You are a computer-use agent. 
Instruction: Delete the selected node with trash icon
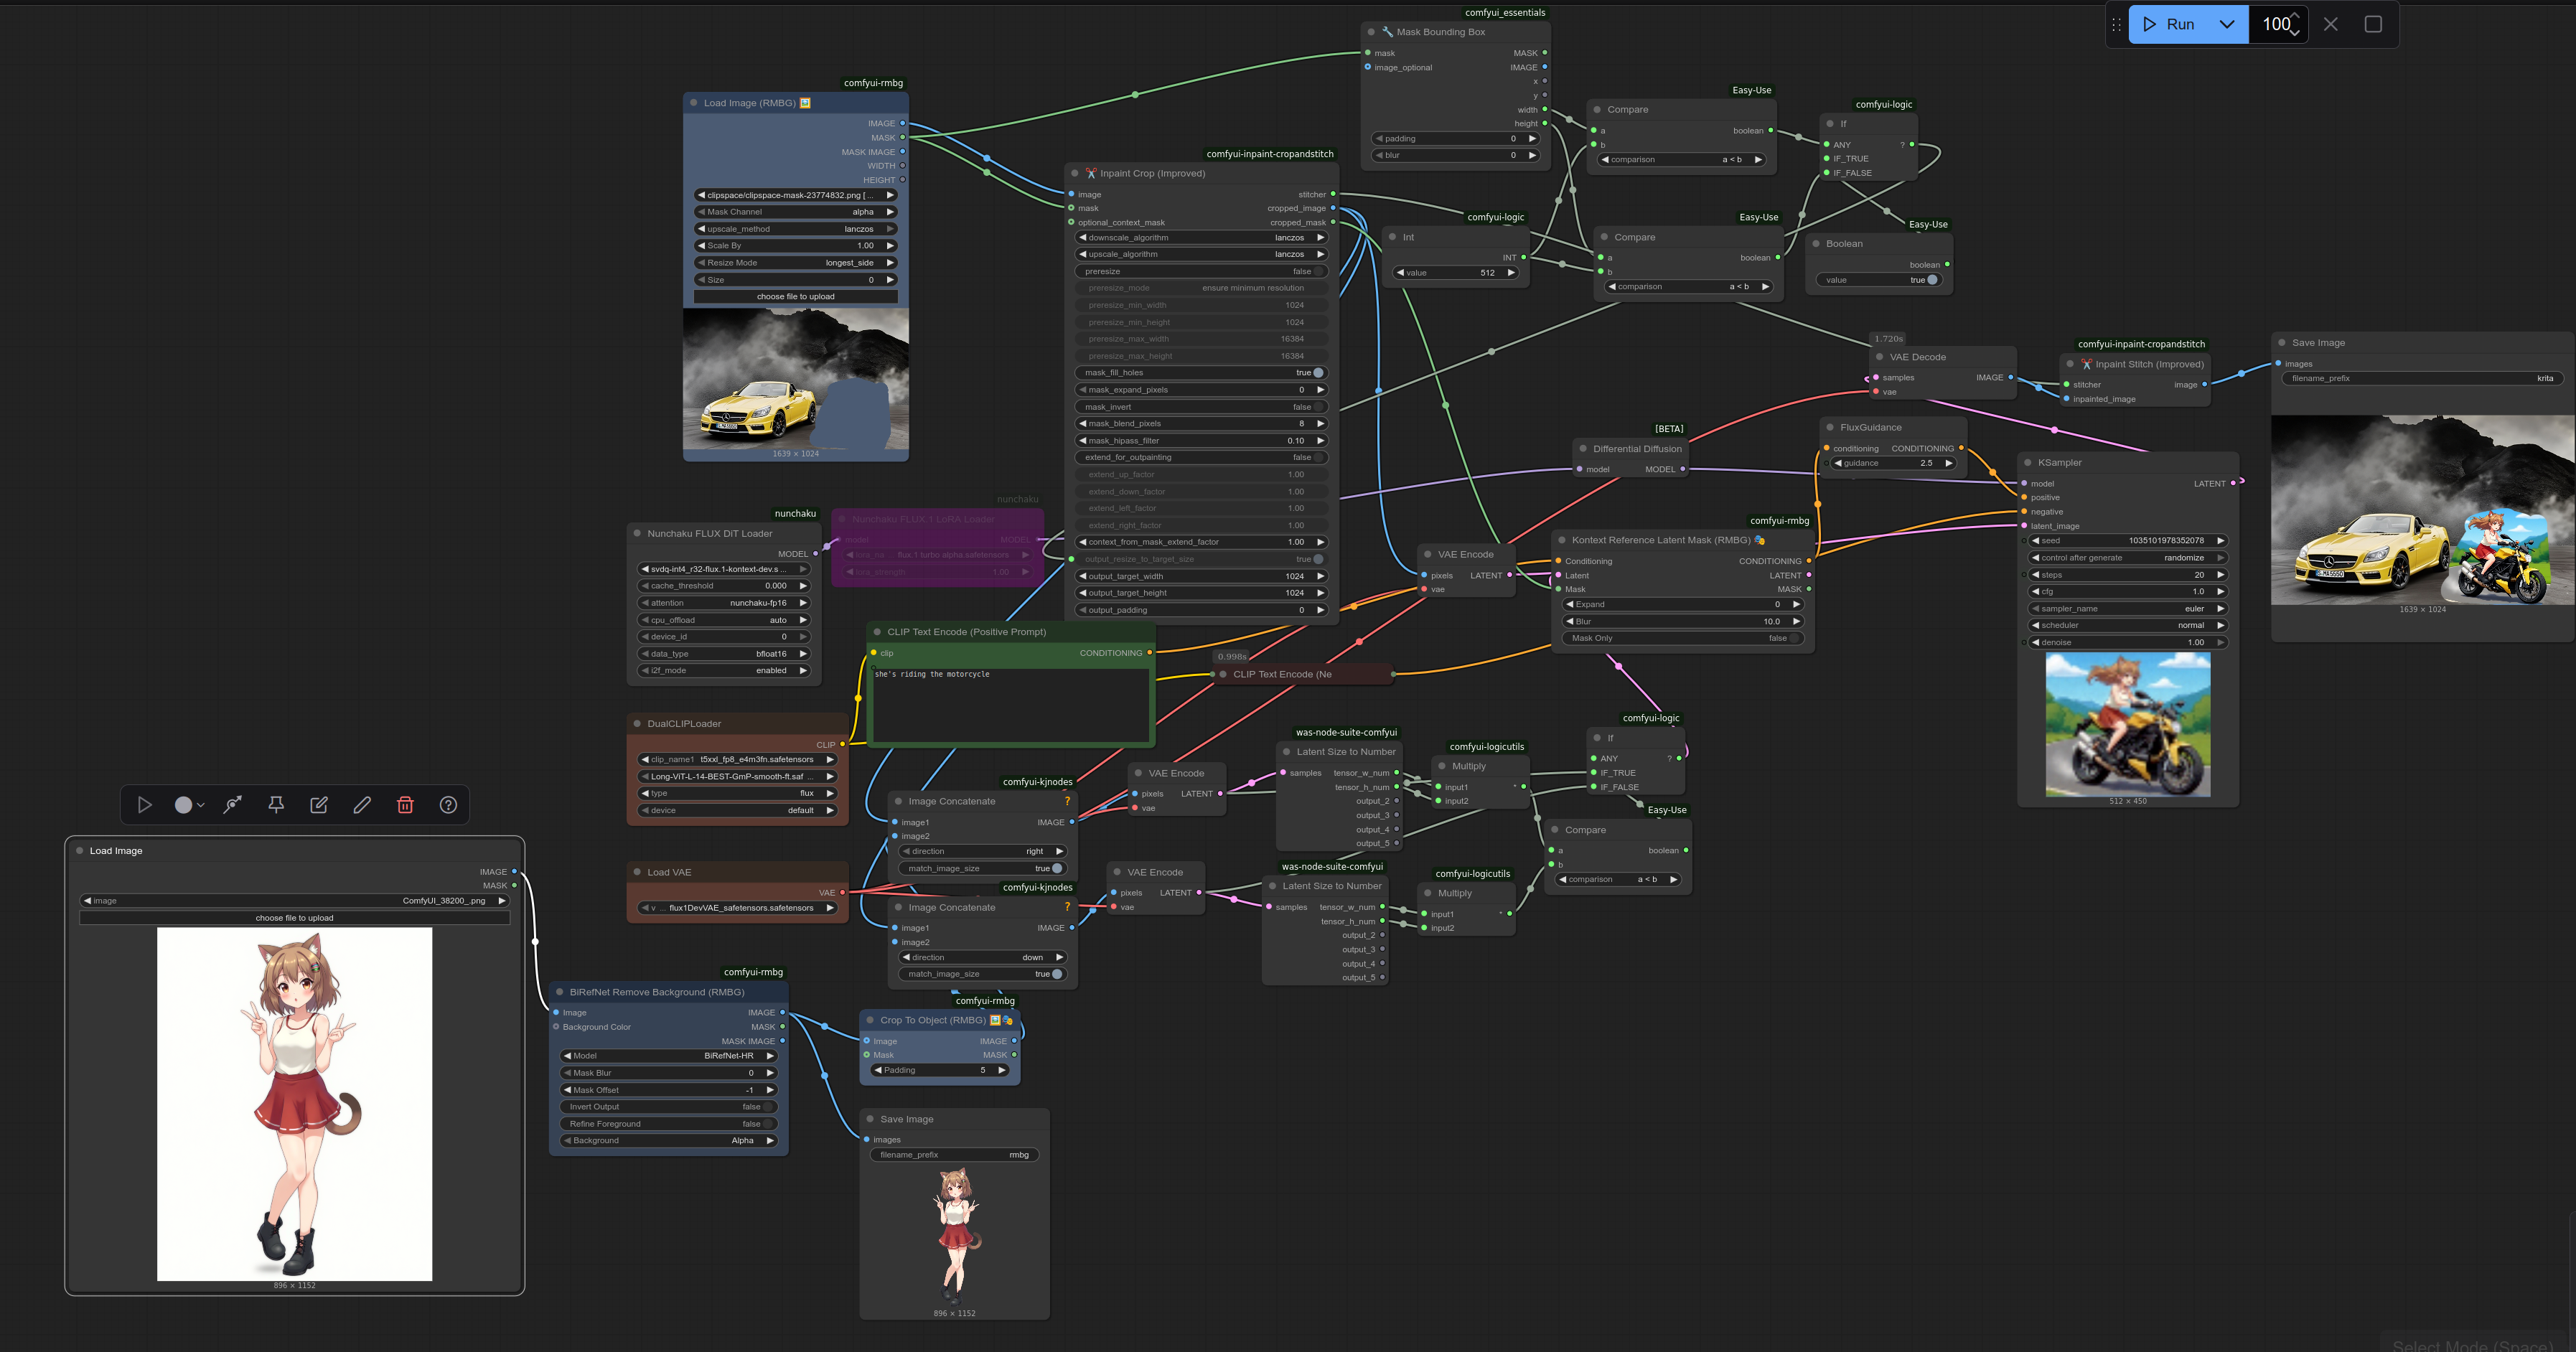[405, 805]
